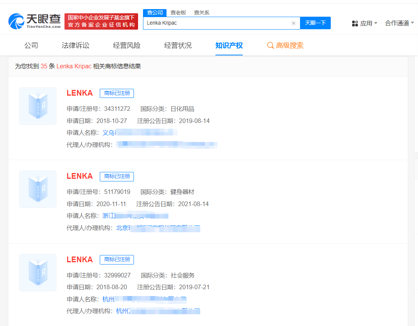Image resolution: width=418 pixels, height=326 pixels.
Task: Open the 合作通道 dropdown
Action: tap(397, 23)
